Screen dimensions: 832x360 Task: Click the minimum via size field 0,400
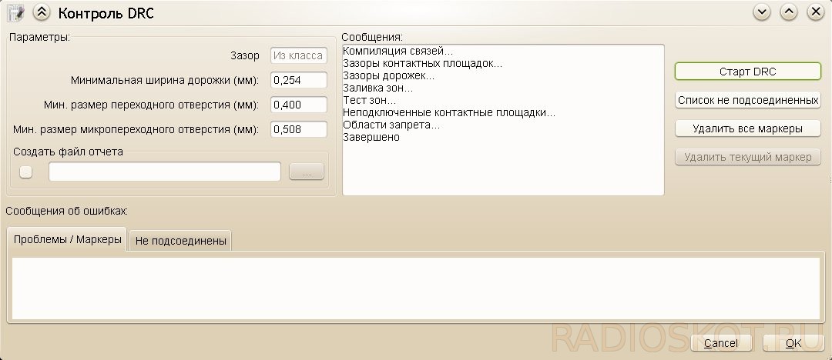299,105
